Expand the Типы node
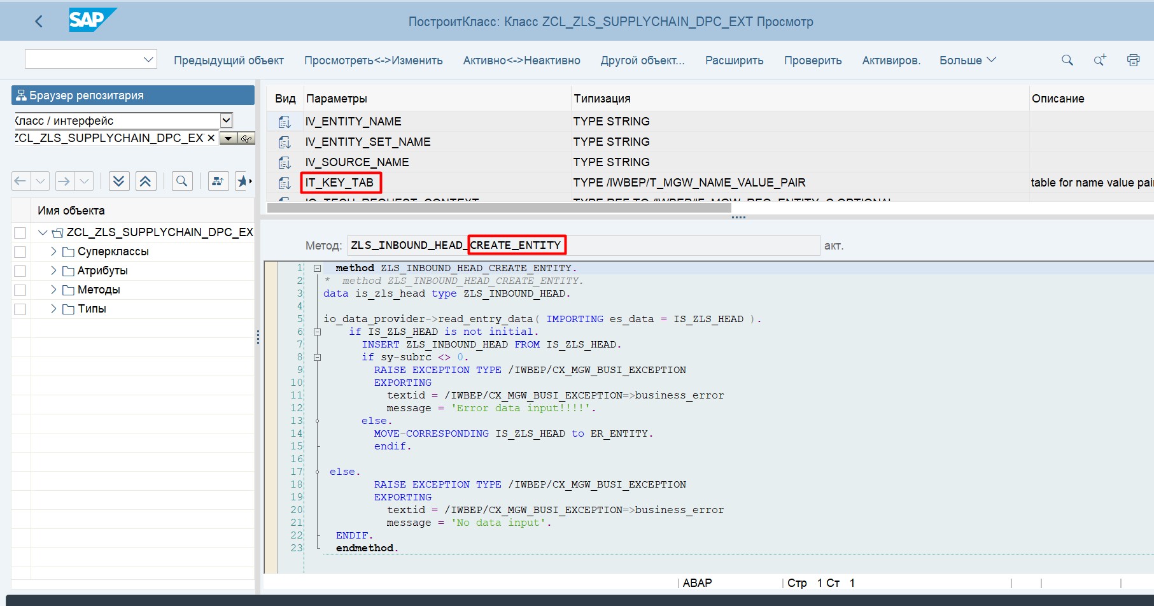 pos(53,309)
